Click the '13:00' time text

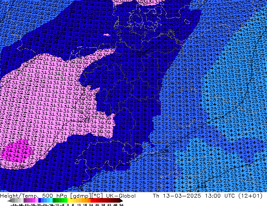[x=213, y=196]
